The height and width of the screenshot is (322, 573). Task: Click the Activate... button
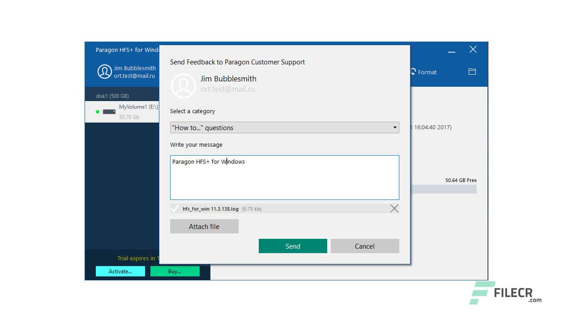tap(120, 271)
